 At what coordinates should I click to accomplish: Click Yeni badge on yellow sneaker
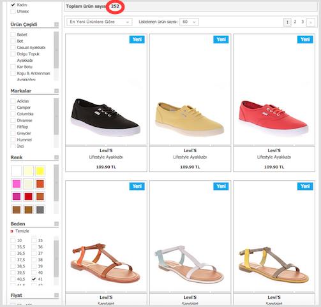(x=221, y=39)
